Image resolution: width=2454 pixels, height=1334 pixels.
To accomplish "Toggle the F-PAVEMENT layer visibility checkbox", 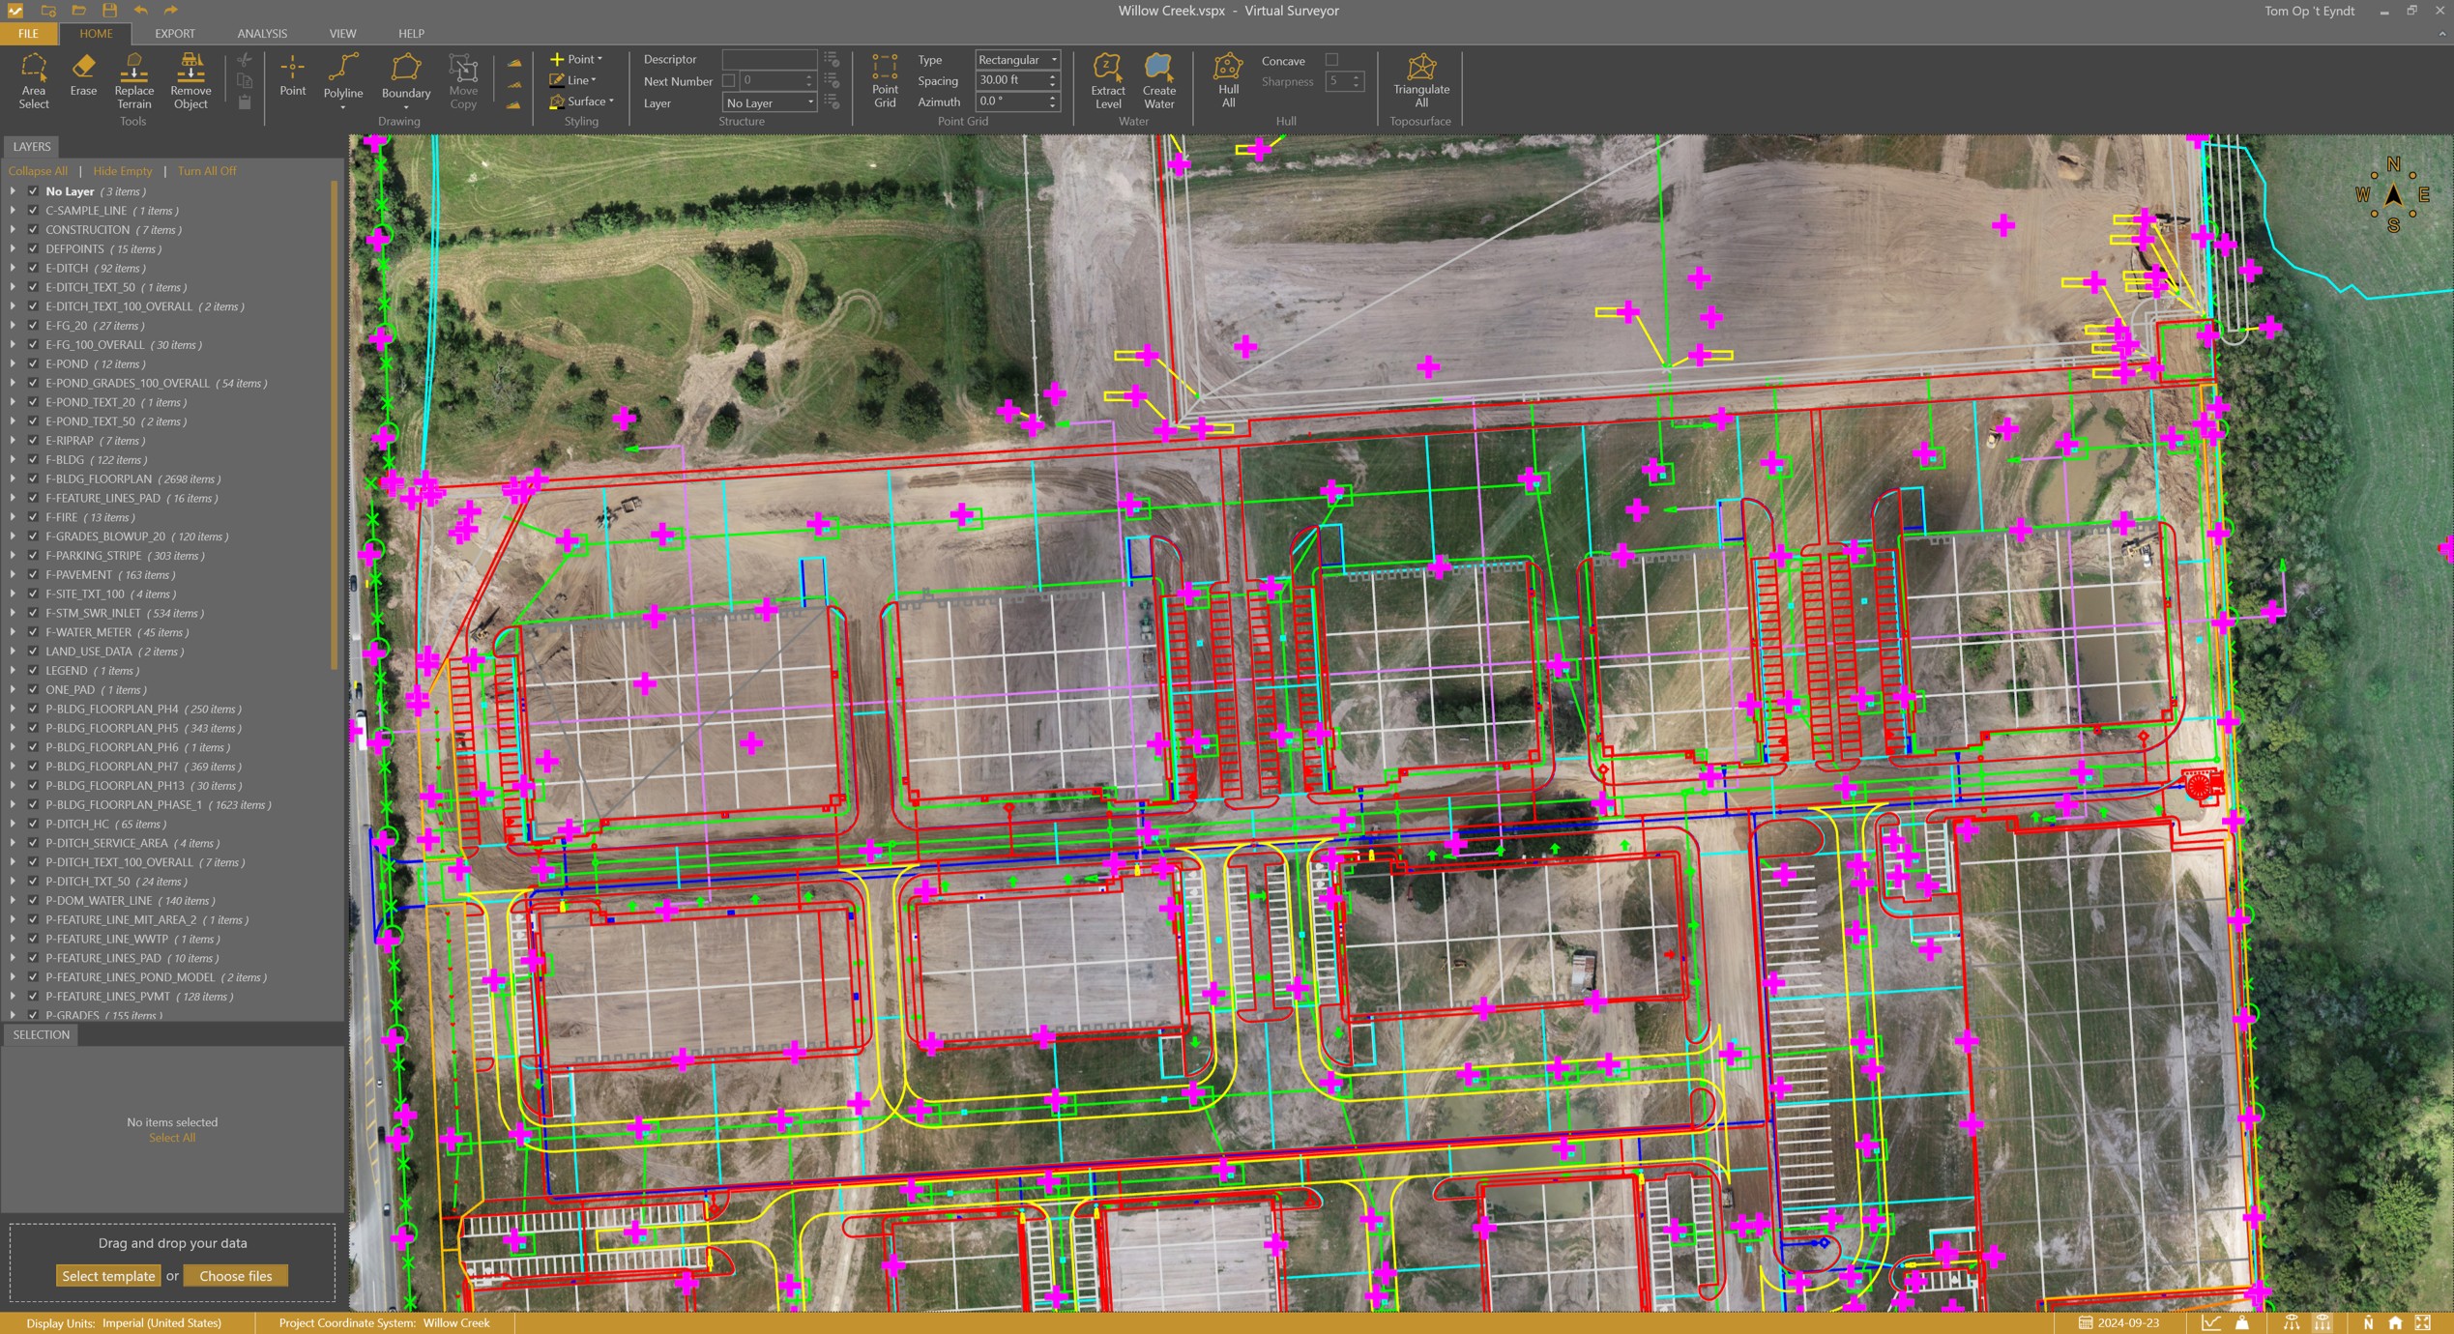I will (x=33, y=574).
